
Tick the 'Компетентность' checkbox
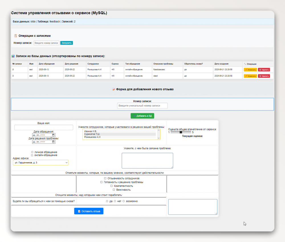pyautogui.click(x=111, y=186)
